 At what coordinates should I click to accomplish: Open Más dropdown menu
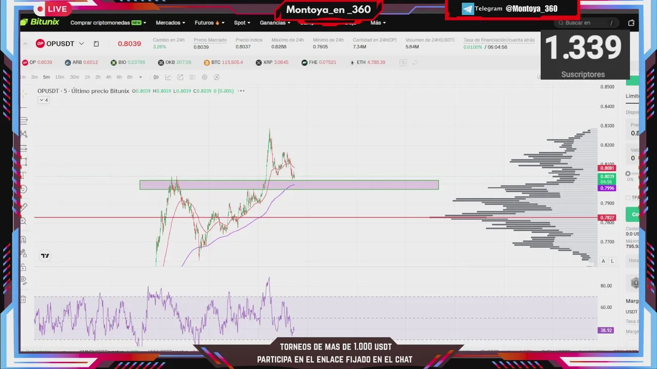pyautogui.click(x=378, y=23)
